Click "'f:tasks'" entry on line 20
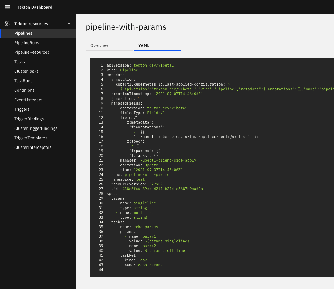 coord(144,156)
